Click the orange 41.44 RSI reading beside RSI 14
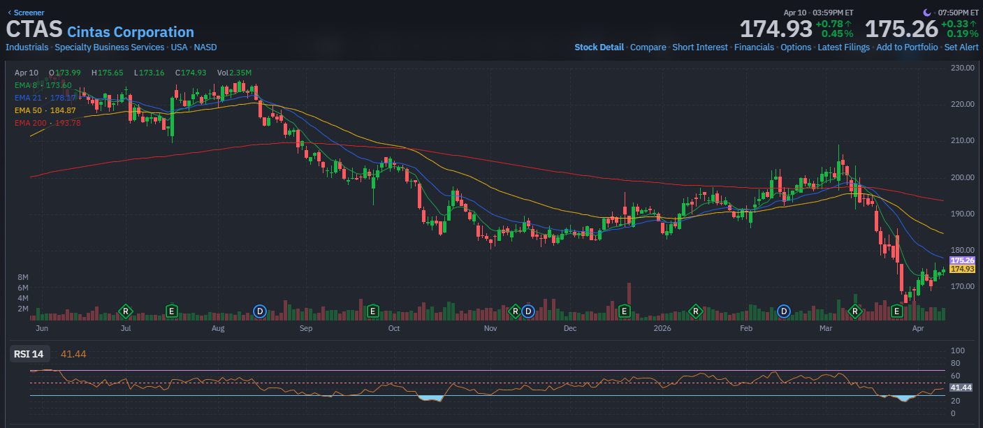This screenshot has height=428, width=983. coord(73,354)
